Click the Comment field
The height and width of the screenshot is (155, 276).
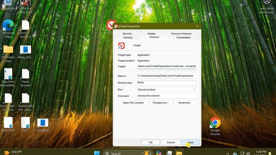pos(167,96)
